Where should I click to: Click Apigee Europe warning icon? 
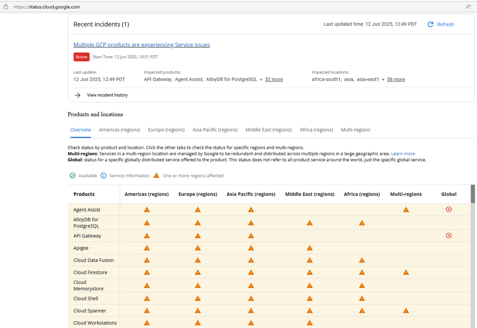pyautogui.click(x=198, y=248)
